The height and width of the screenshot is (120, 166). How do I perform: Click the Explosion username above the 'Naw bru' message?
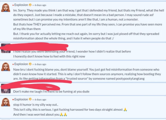(21, 64)
